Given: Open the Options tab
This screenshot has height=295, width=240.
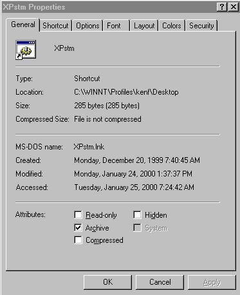Looking at the screenshot, I should pyautogui.click(x=88, y=26).
